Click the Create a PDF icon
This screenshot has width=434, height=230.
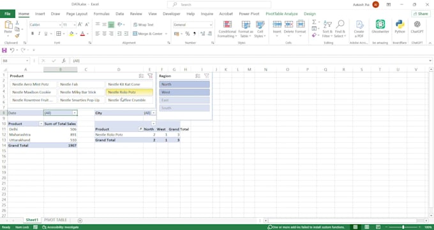[x=359, y=25]
